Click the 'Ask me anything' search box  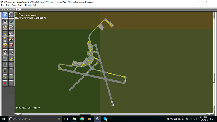point(35,119)
